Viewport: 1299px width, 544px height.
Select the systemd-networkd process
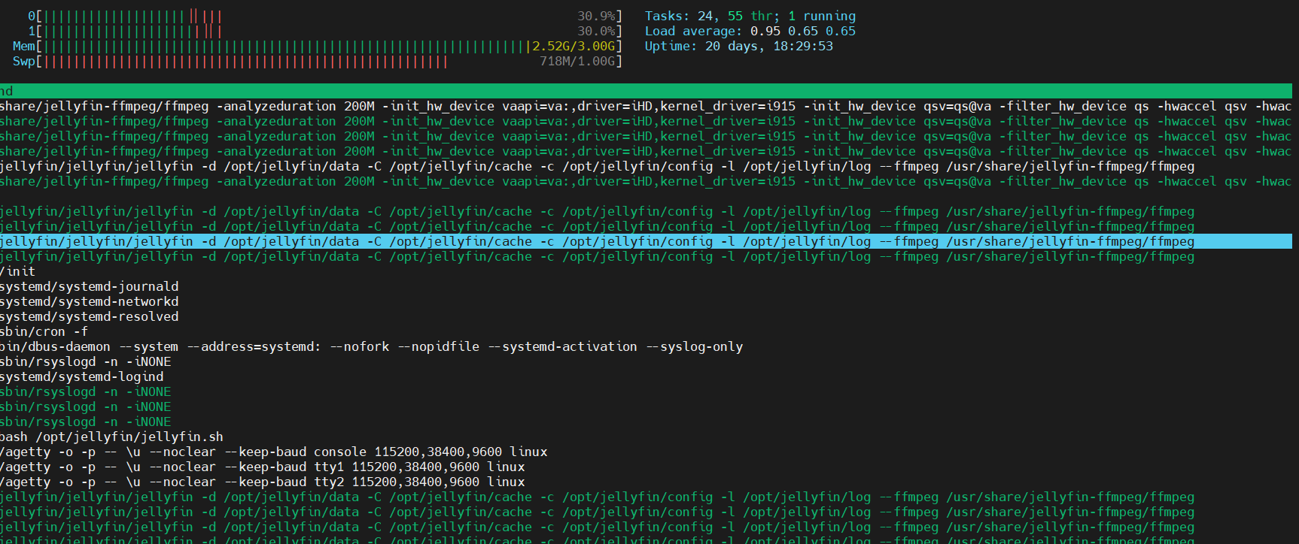[x=90, y=301]
